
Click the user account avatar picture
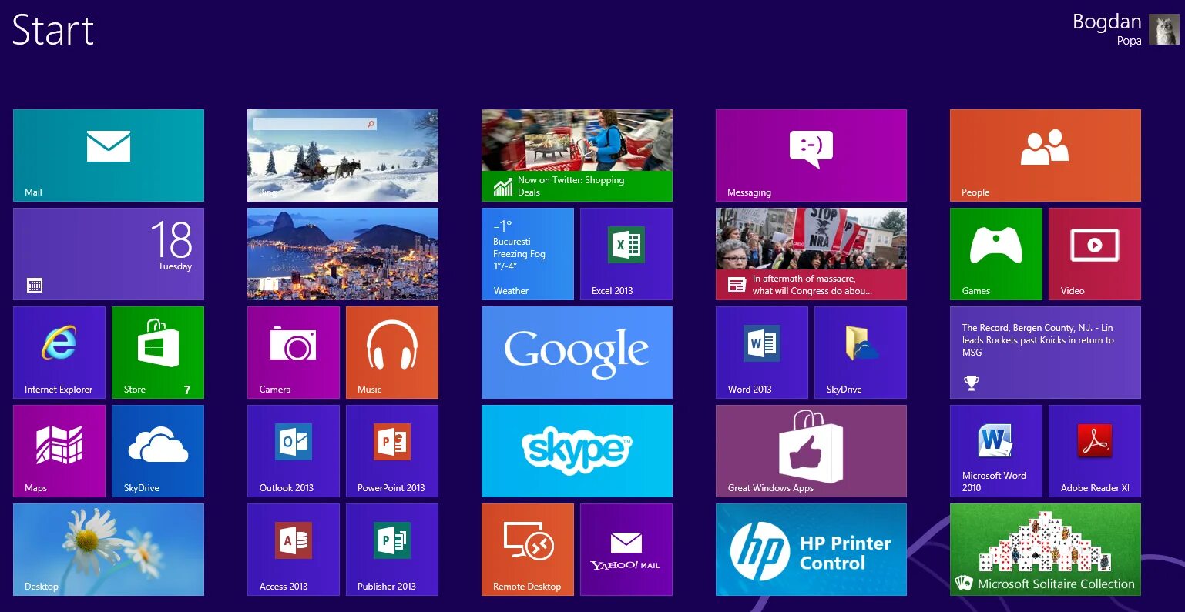(x=1164, y=29)
